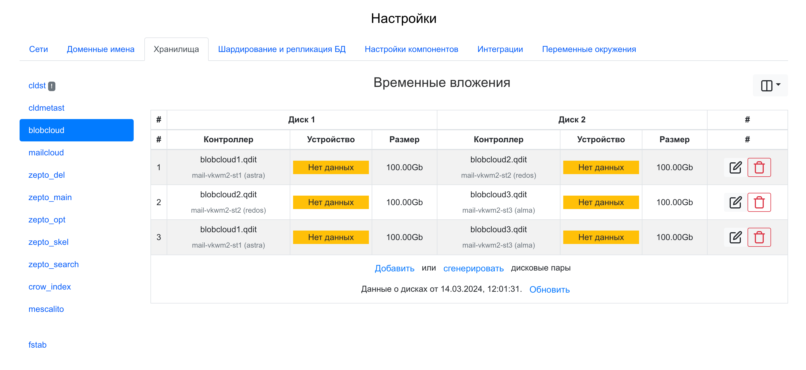806x370 pixels.
Task: Click the сгенерировать link
Action: click(473, 268)
